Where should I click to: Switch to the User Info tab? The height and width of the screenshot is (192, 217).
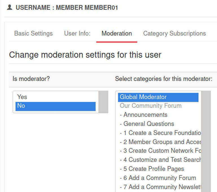pos(77,33)
